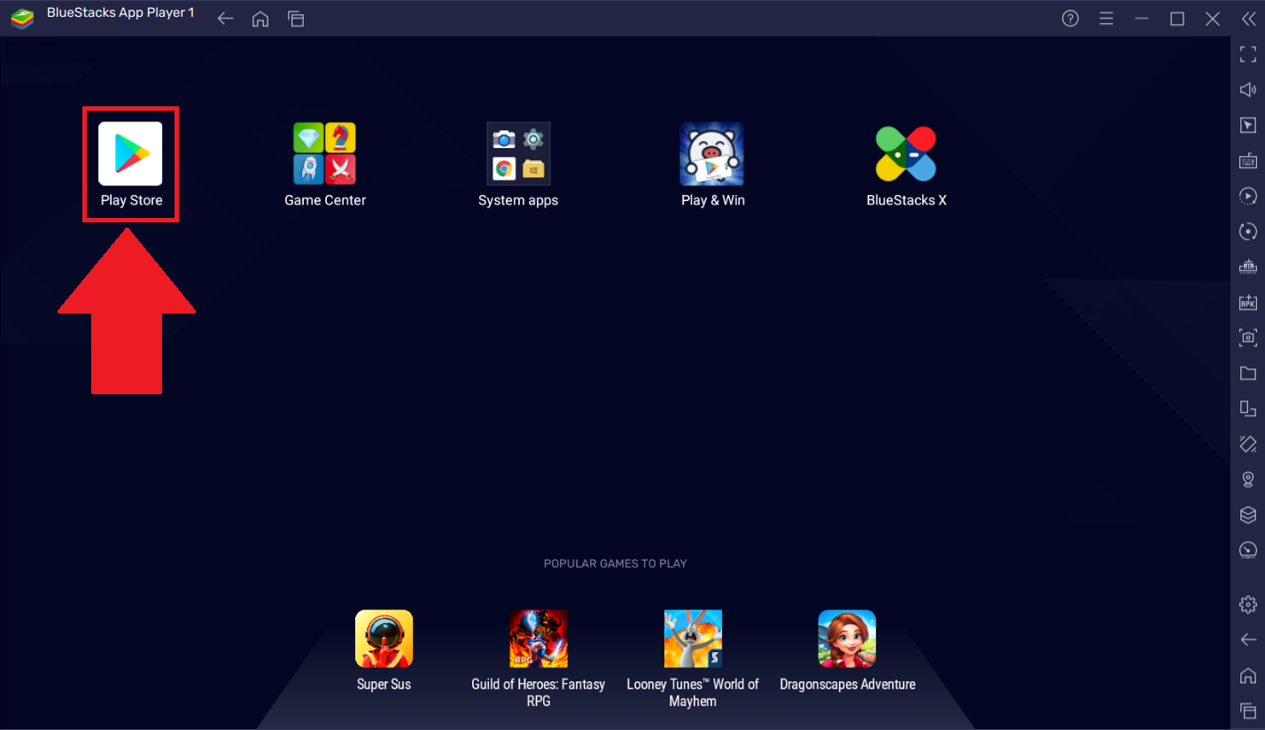
Task: Click the Install APK icon
Action: coord(1247,302)
